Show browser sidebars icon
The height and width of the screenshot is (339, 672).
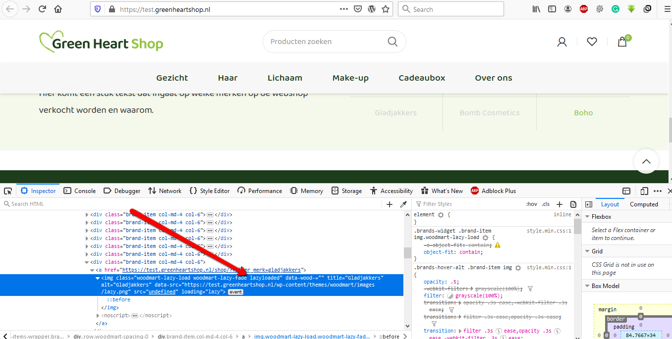[552, 9]
